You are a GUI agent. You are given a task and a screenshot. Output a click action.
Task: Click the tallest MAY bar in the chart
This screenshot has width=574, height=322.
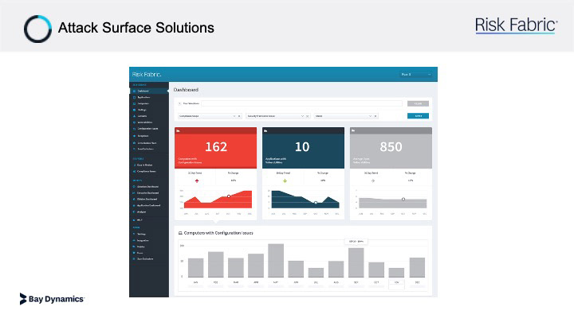[x=276, y=261]
